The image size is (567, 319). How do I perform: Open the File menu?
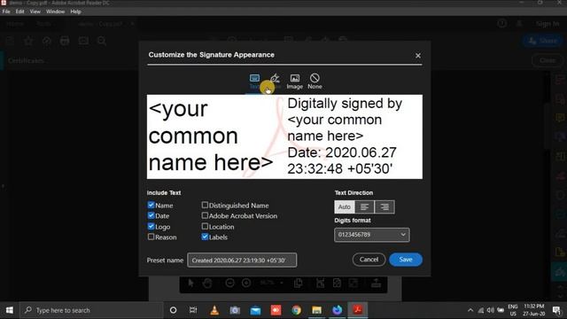point(6,12)
